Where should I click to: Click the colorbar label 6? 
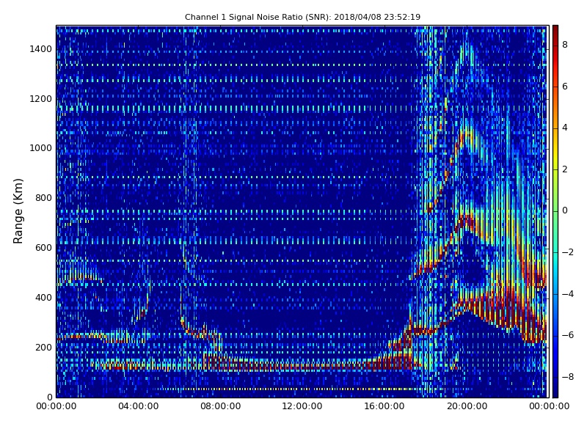pyautogui.click(x=565, y=87)
